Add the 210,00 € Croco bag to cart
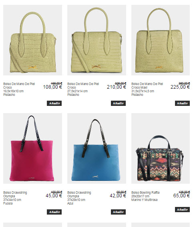The width and height of the screenshot is (193, 227). (118, 103)
